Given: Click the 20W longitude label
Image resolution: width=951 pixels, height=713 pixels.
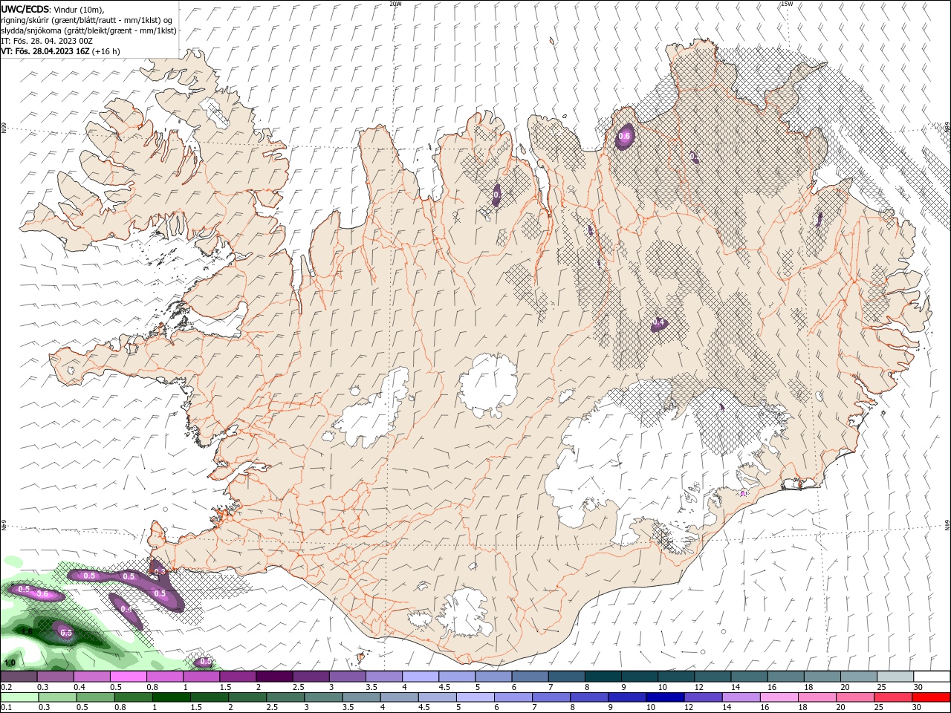Looking at the screenshot, I should 395,4.
